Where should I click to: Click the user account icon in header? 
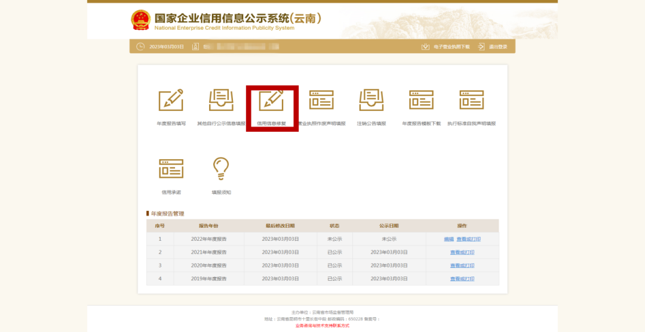click(x=195, y=46)
